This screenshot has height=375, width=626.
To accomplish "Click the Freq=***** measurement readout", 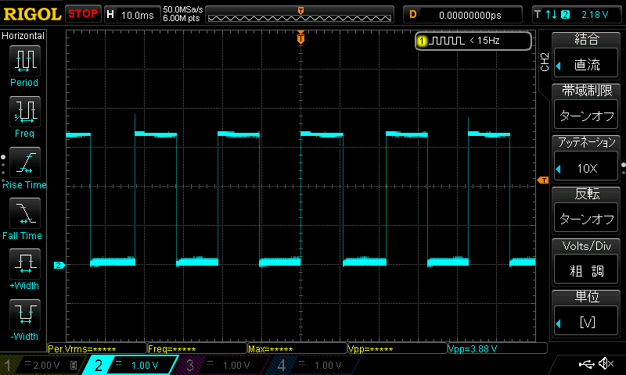I will pos(197,348).
